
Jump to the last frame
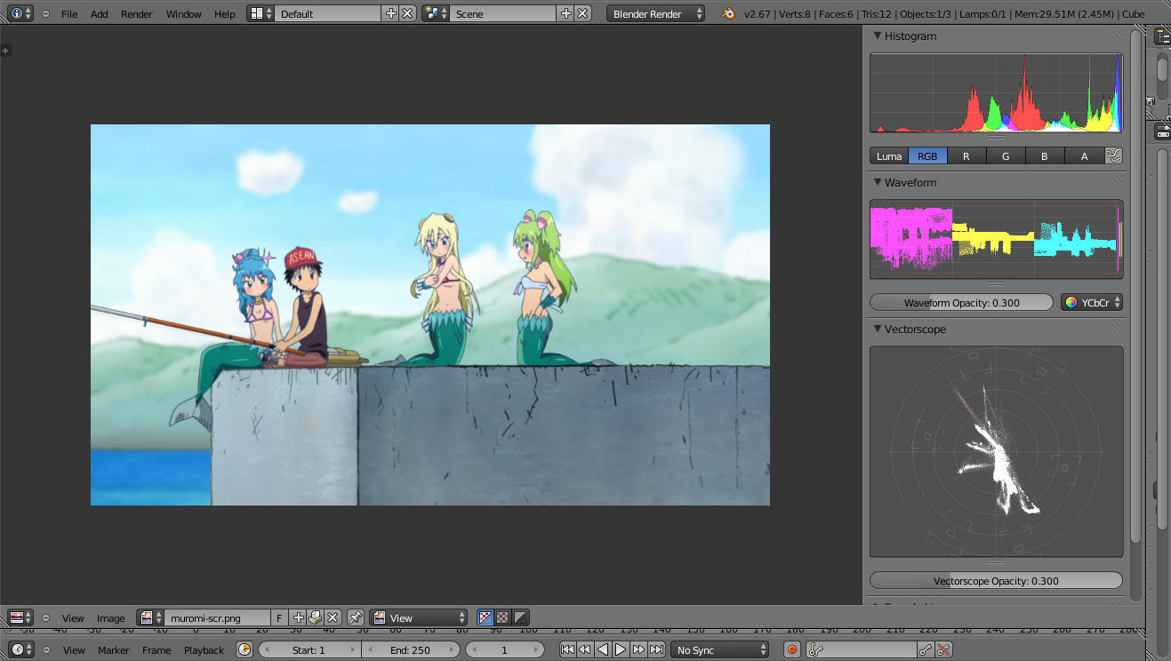[x=656, y=649]
